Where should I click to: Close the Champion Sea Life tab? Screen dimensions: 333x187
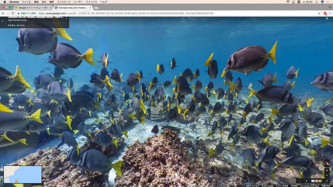click(x=90, y=8)
